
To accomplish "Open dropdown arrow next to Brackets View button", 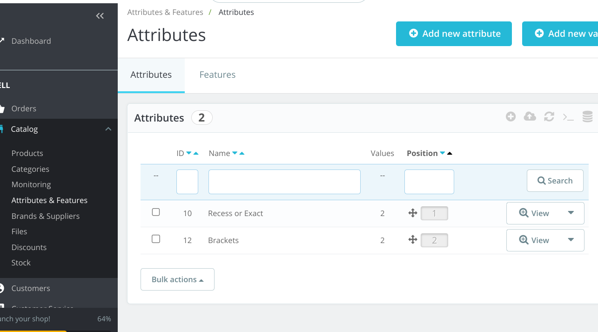I will click(571, 240).
